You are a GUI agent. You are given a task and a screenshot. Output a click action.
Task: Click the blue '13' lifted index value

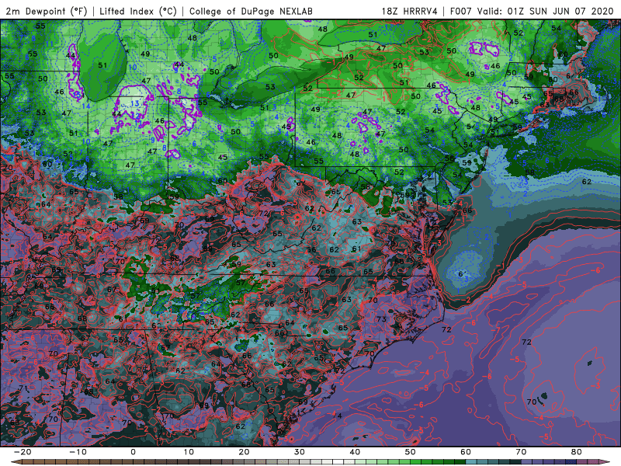pyautogui.click(x=134, y=103)
